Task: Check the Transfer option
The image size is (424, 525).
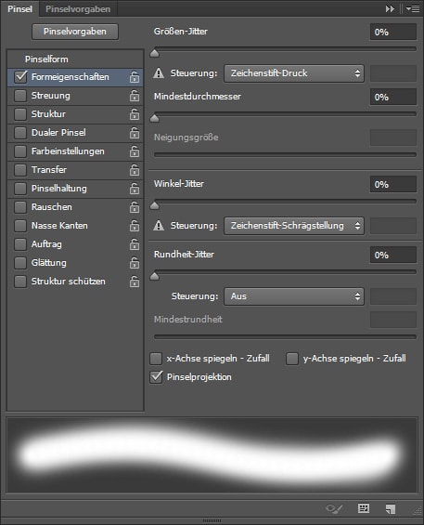Action: 20,170
